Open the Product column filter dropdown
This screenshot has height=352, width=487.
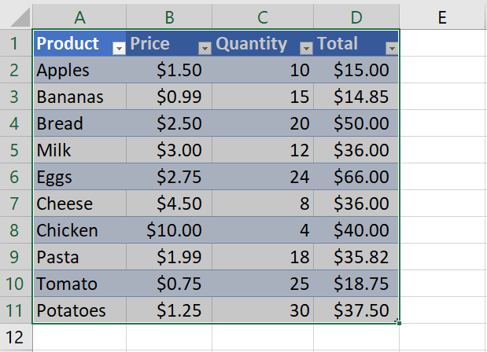point(119,49)
